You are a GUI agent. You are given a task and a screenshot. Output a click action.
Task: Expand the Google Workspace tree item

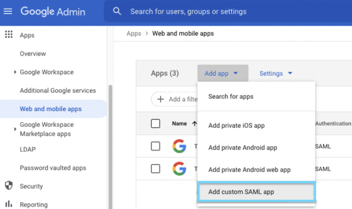pos(15,72)
